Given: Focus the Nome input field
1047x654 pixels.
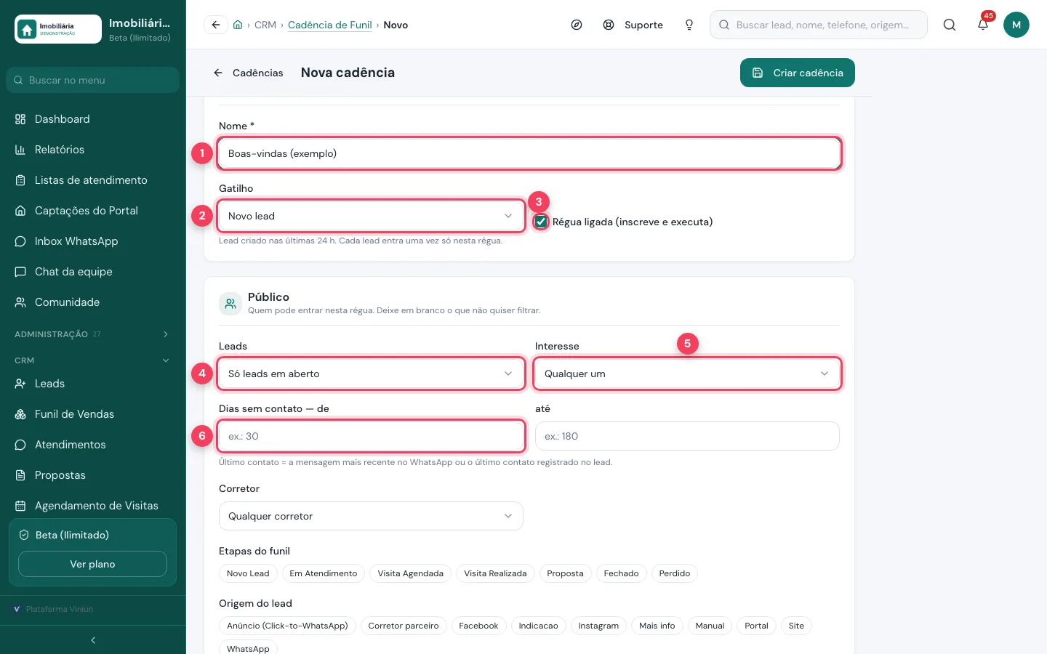Looking at the screenshot, I should 529,153.
